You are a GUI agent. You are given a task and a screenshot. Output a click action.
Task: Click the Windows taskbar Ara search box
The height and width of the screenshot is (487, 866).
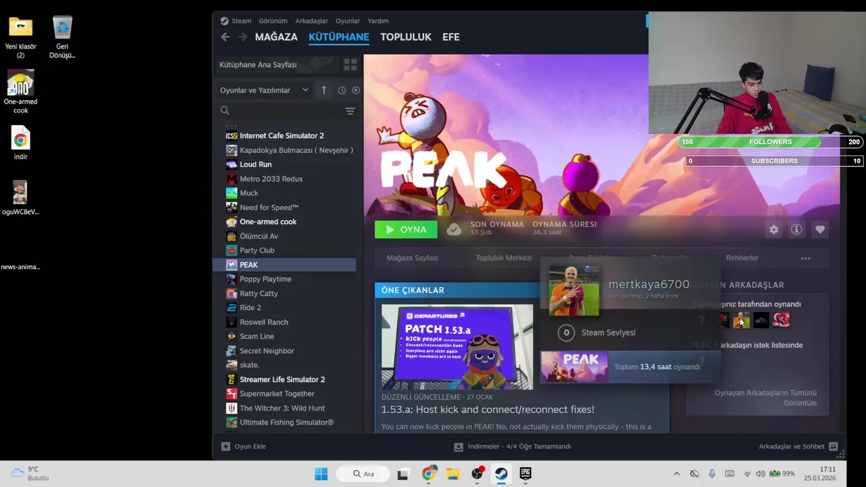[365, 473]
